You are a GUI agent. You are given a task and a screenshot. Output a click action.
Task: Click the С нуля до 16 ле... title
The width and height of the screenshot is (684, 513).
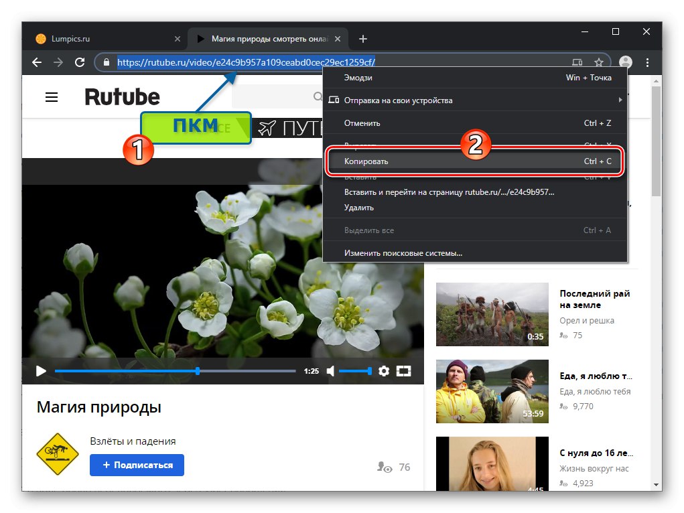596,453
